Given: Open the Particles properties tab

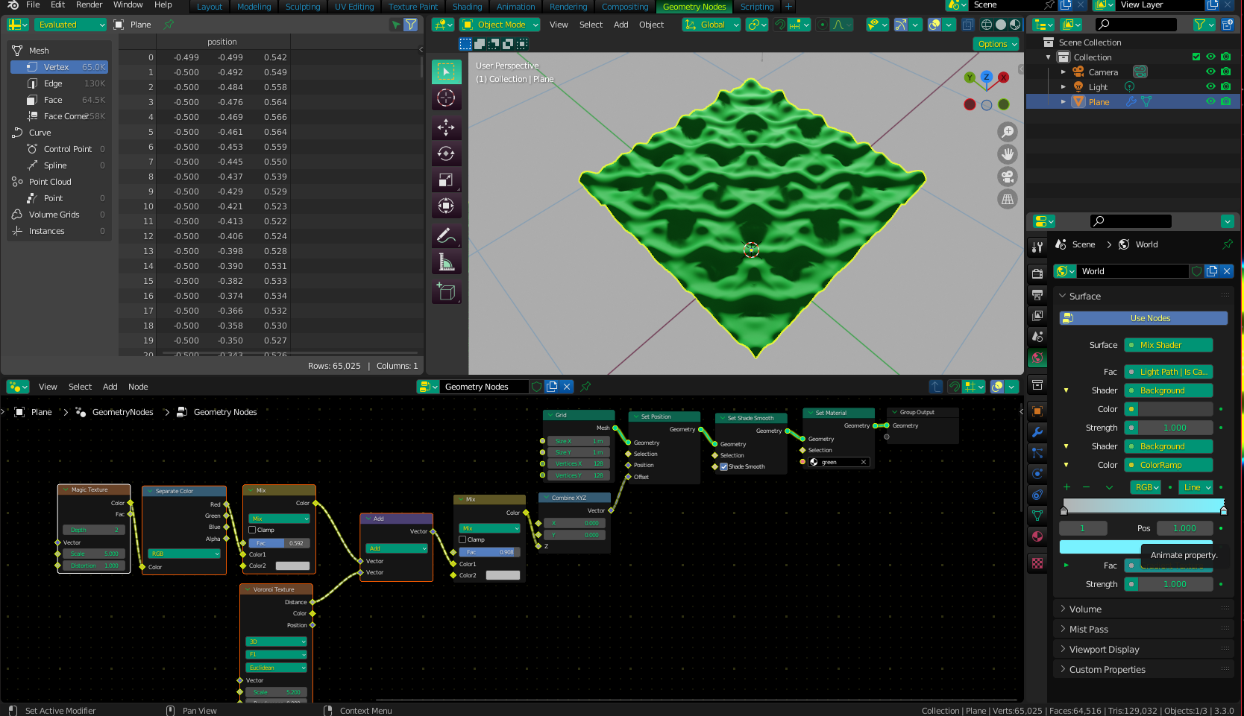Looking at the screenshot, I should (1037, 453).
